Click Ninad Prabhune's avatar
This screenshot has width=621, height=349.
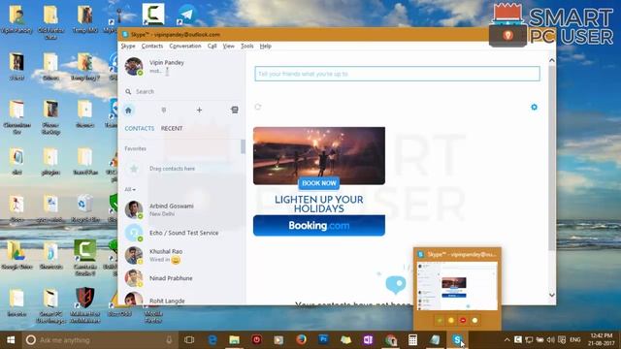134,278
